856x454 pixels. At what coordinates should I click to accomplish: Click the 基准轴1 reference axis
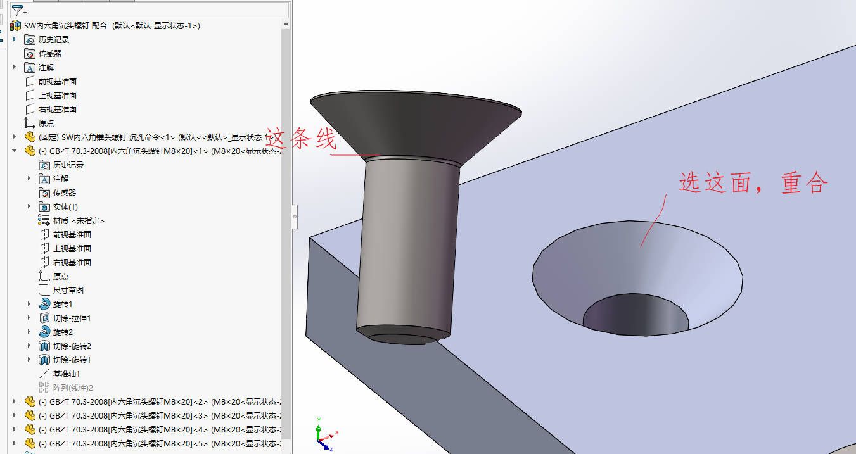pos(66,374)
